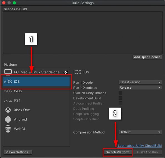Image resolution: width=165 pixels, height=158 pixels.
Task: Select the iOS platform icon in list
Action: point(8,81)
